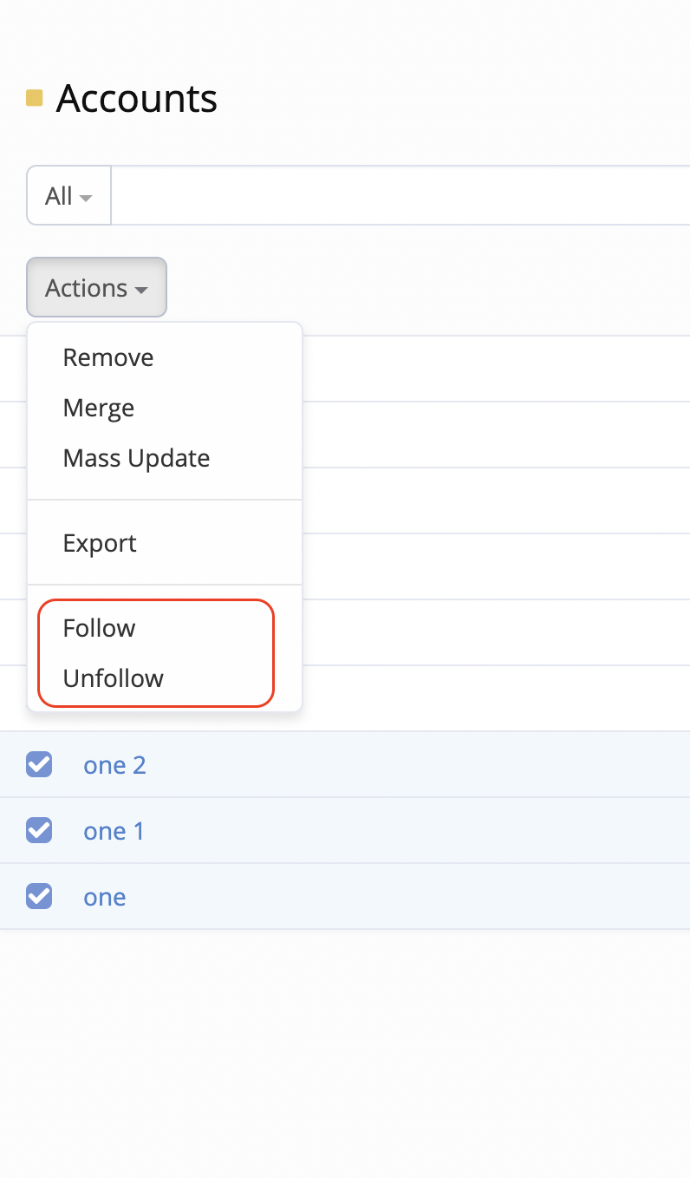This screenshot has width=690, height=1178.
Task: Select Merge in the Actions menu
Action: [99, 408]
